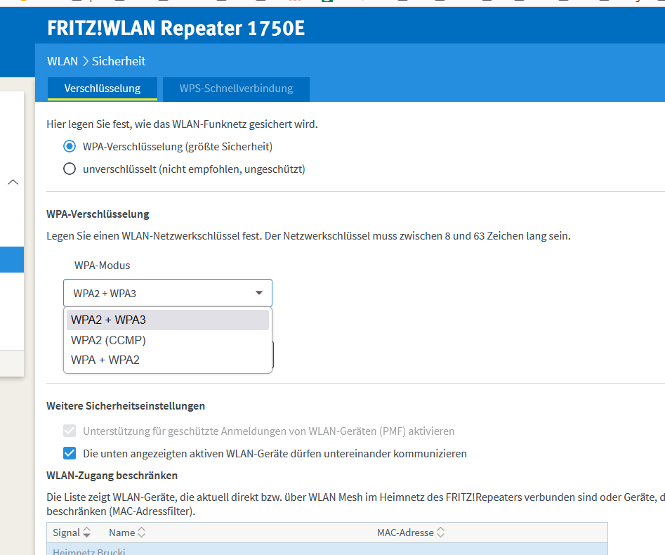Click the WLAN-Zugang beschränken heading
665x555 pixels.
[x=112, y=475]
